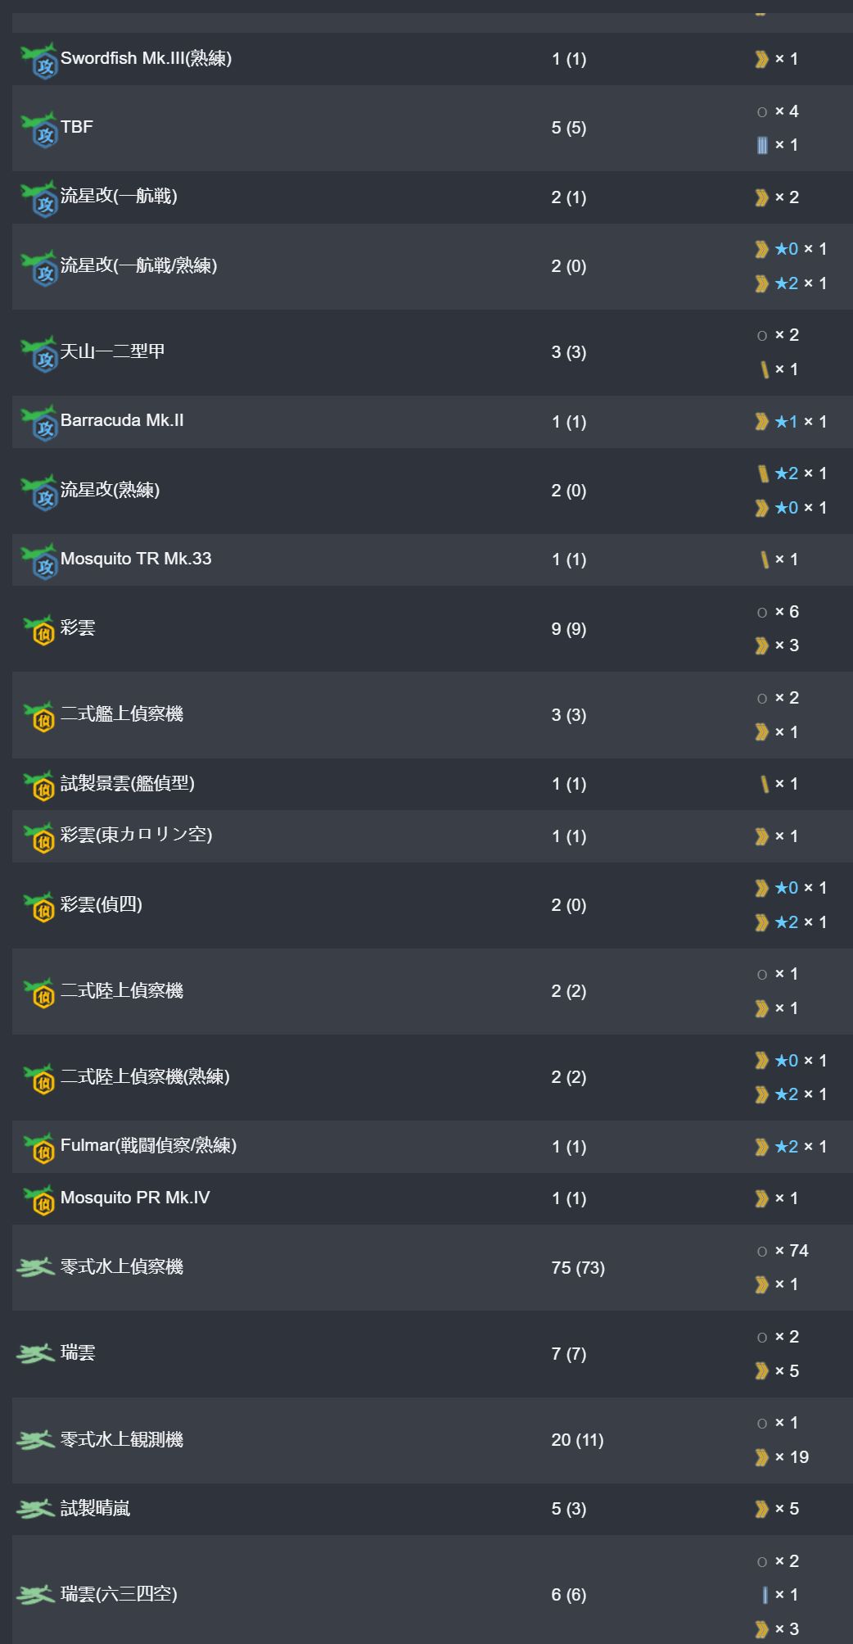Select 二式艦上偵察機 equipment name
Viewport: 853px width, 1644px height.
(122, 714)
